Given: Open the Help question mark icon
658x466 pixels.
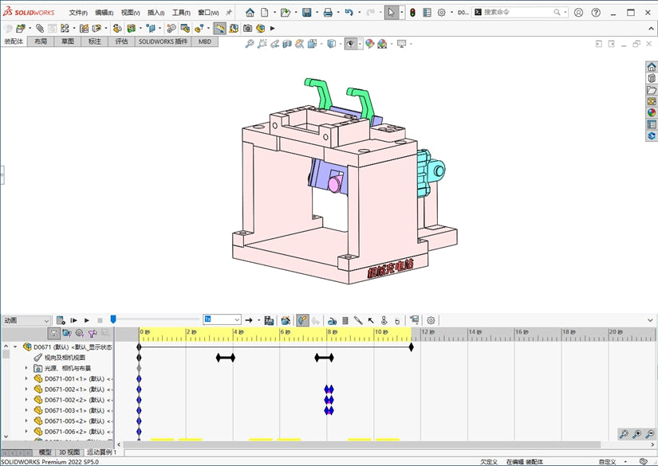Looking at the screenshot, I should (x=596, y=13).
